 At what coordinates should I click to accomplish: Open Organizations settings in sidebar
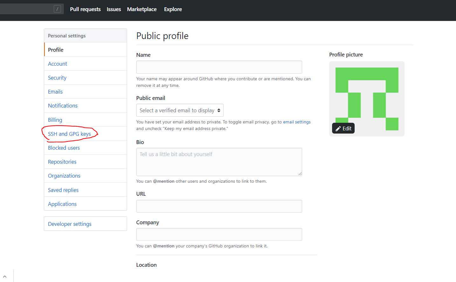pos(85,175)
